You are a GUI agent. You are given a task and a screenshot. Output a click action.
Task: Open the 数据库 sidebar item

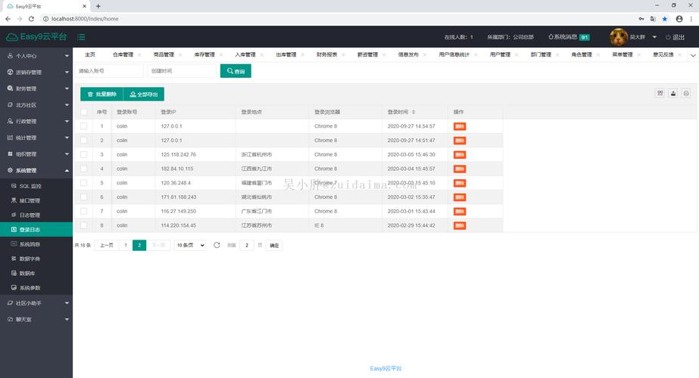[36, 274]
